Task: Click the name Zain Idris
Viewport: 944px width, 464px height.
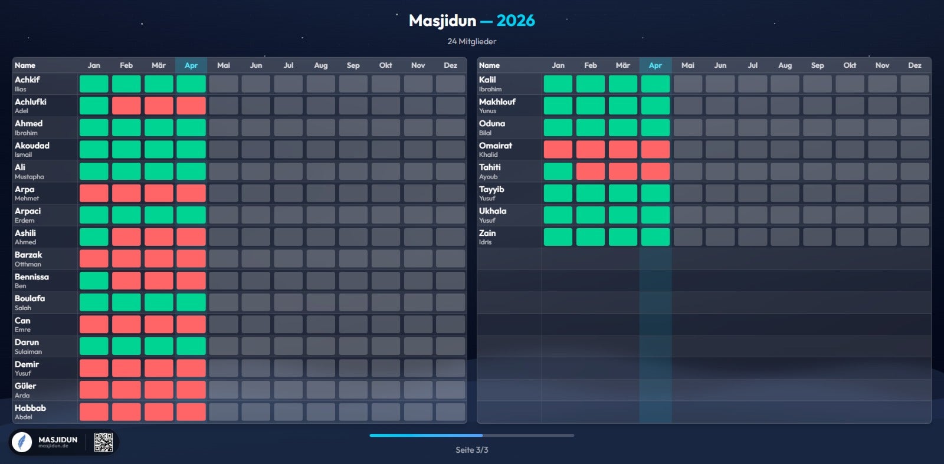Action: tap(487, 237)
